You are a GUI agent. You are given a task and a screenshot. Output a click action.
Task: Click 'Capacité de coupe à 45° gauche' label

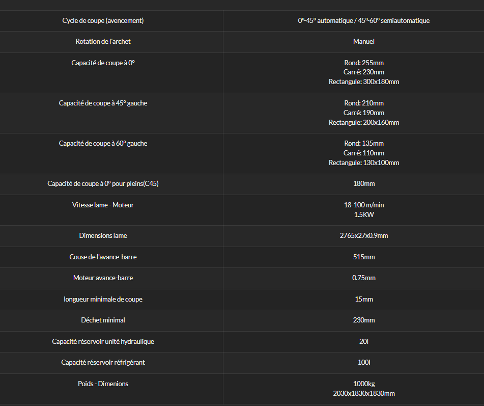(x=103, y=103)
